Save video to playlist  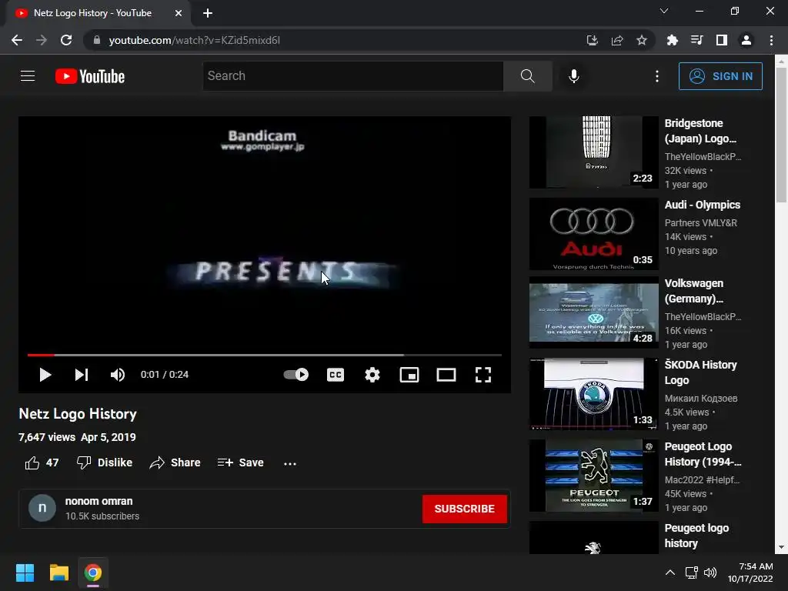[x=240, y=462]
